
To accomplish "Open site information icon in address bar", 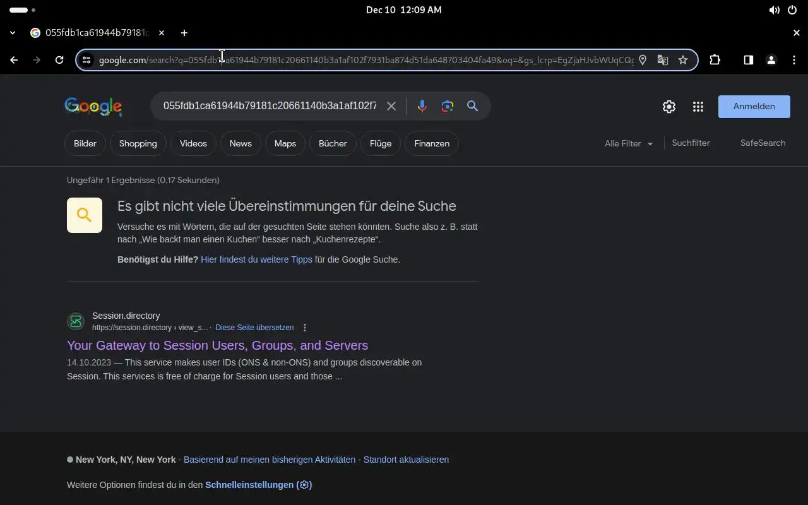I will tap(87, 60).
